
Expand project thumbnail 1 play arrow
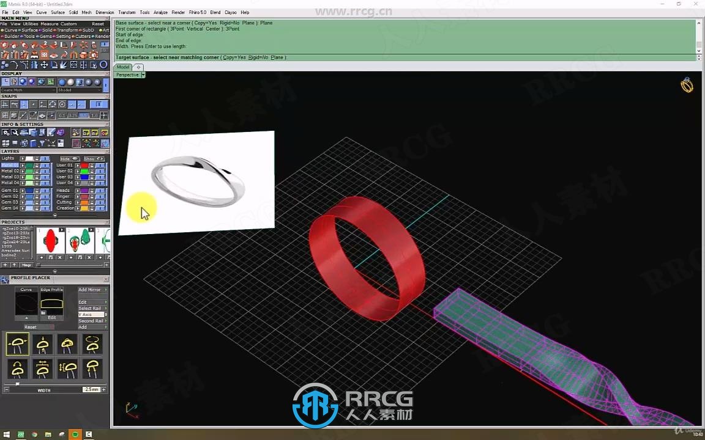click(x=62, y=230)
